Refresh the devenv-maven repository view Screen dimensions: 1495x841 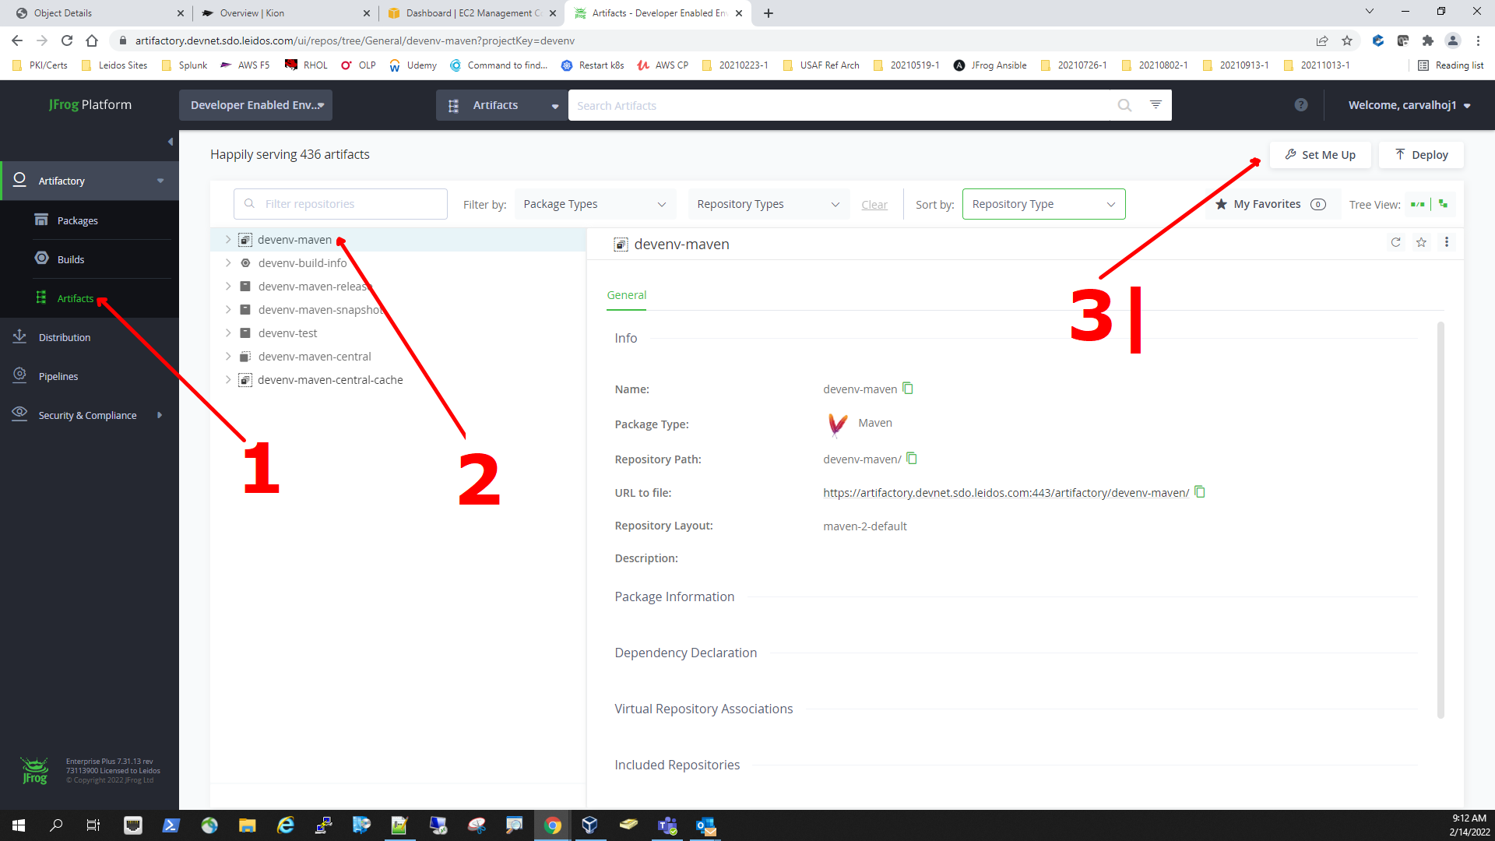click(x=1395, y=242)
